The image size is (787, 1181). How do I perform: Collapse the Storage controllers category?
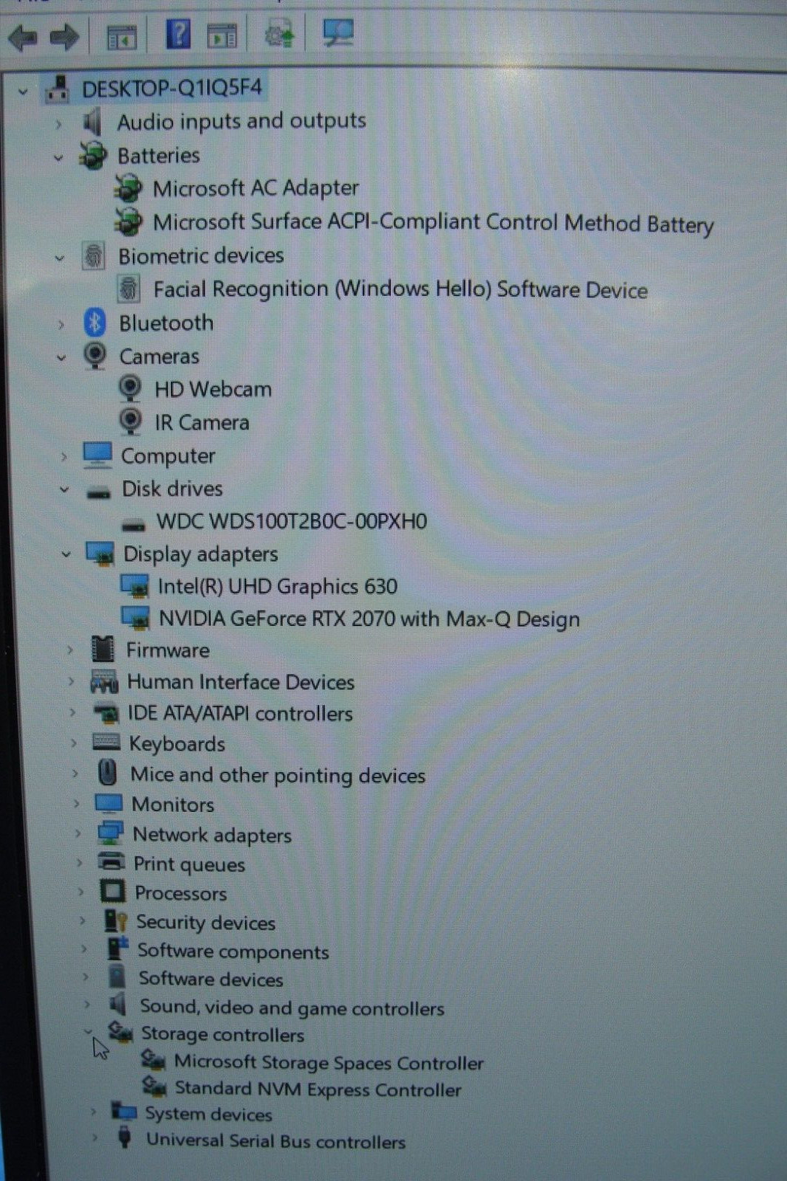(x=88, y=1031)
